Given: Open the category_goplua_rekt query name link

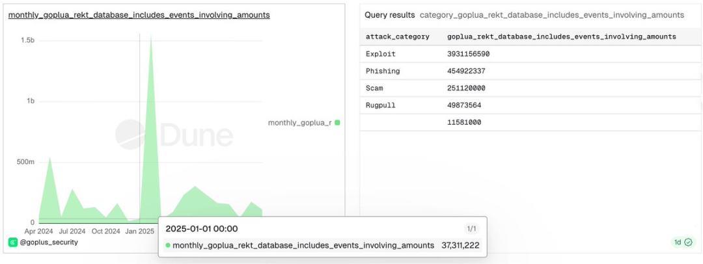Looking at the screenshot, I should (x=551, y=14).
